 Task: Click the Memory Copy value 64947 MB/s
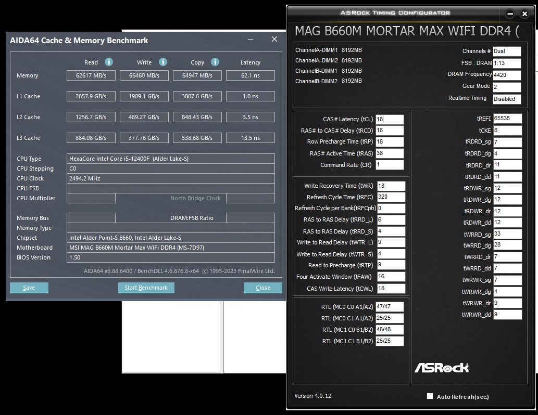click(x=197, y=75)
